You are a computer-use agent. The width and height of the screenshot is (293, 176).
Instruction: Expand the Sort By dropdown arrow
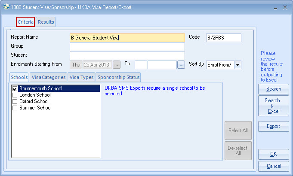[x=237, y=65]
